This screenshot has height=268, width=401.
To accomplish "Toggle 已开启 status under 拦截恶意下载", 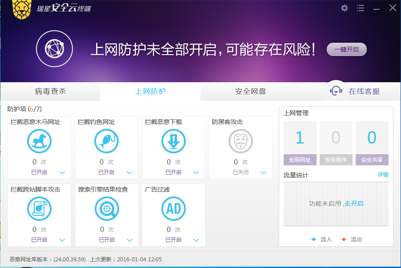I will click(x=173, y=172).
